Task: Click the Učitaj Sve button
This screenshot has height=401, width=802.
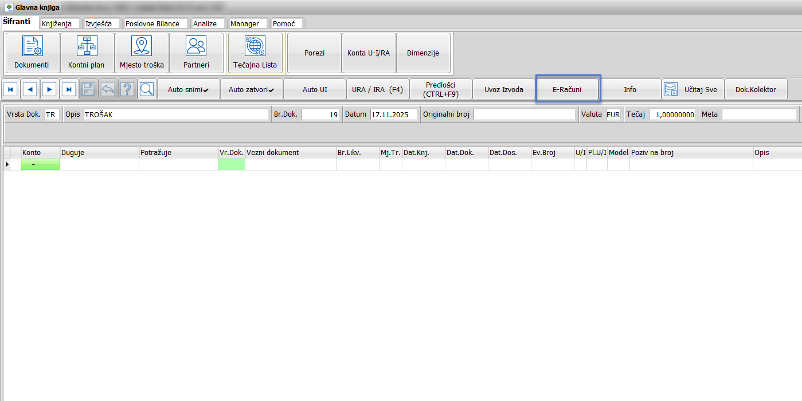Action: (x=693, y=90)
